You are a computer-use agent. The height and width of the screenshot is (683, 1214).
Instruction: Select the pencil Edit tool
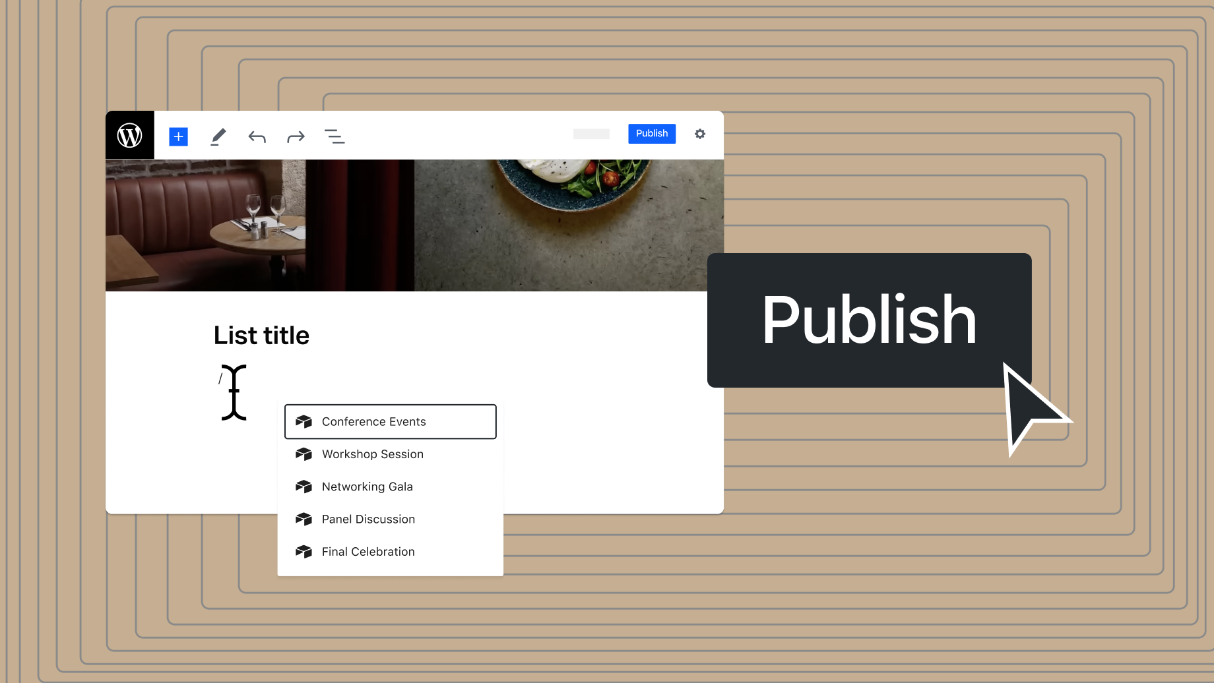click(218, 136)
